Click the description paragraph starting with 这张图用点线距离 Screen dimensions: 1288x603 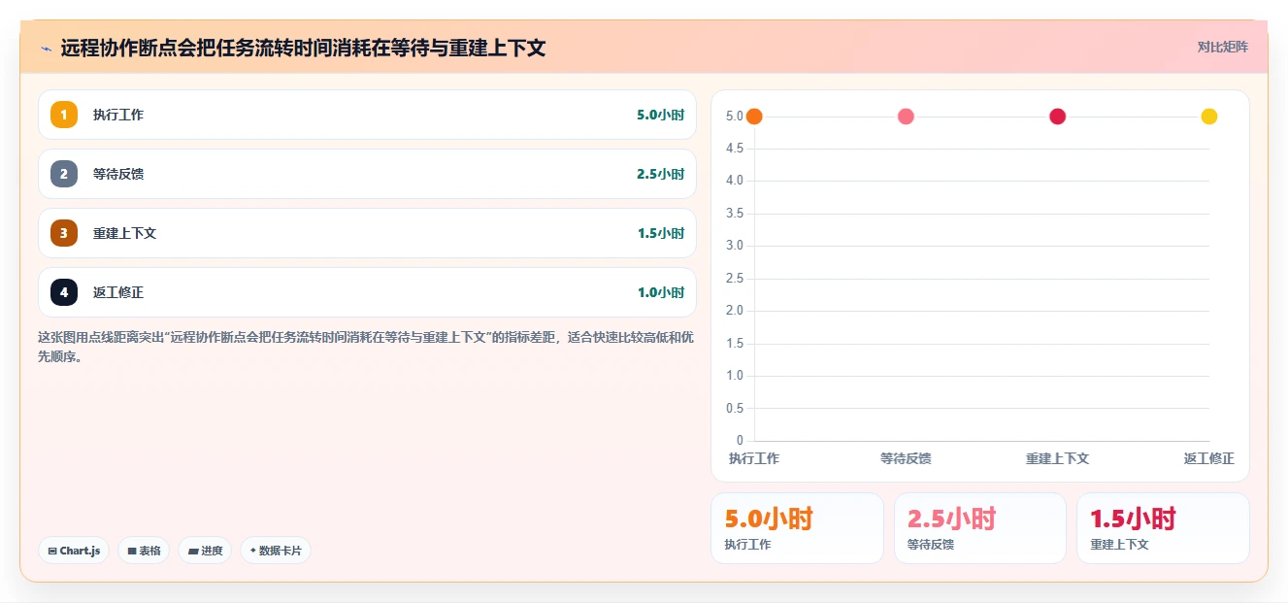pos(366,347)
